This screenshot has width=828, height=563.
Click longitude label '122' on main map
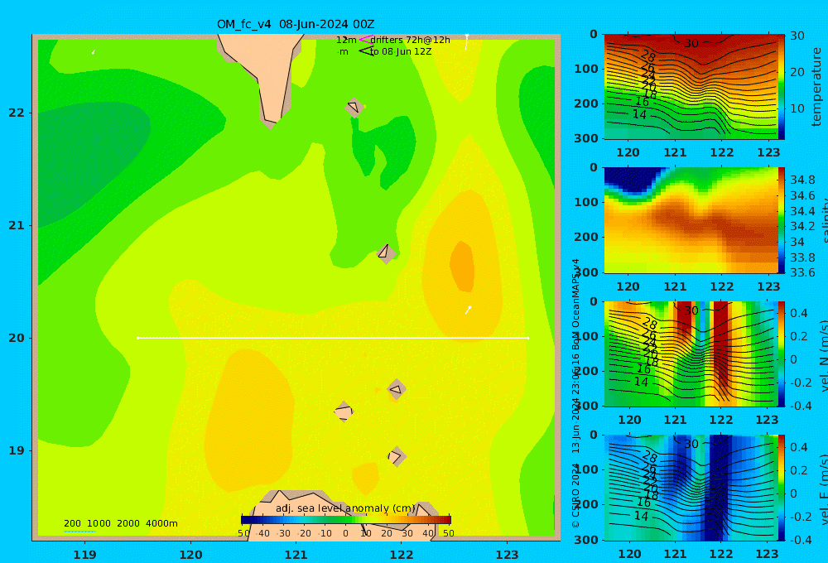[402, 555]
